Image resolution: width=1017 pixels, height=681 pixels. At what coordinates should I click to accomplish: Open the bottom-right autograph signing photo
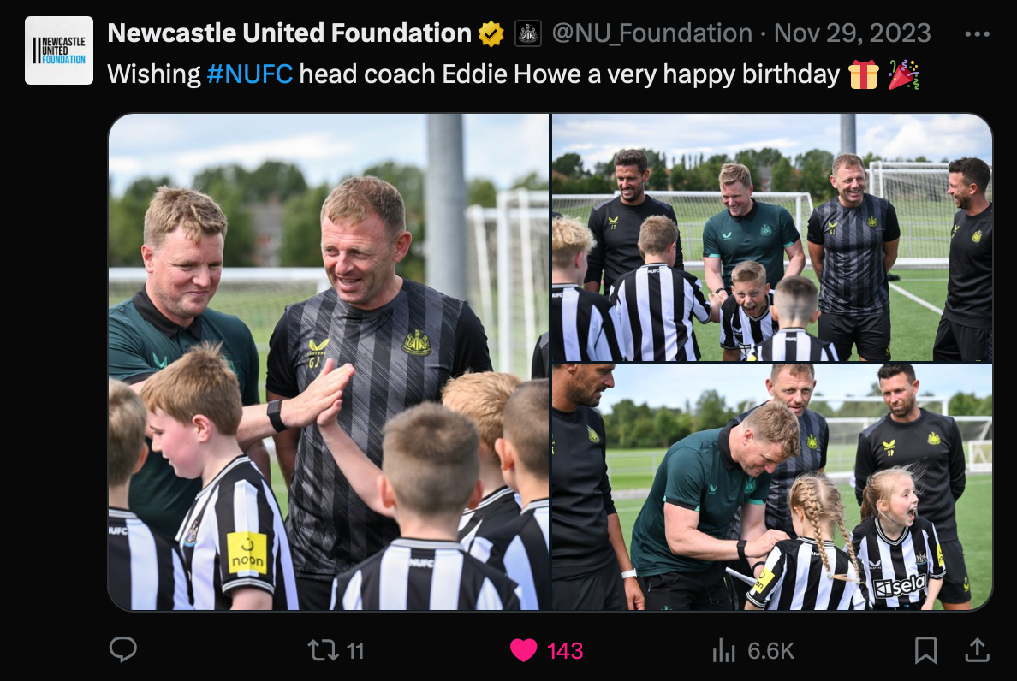click(x=772, y=488)
